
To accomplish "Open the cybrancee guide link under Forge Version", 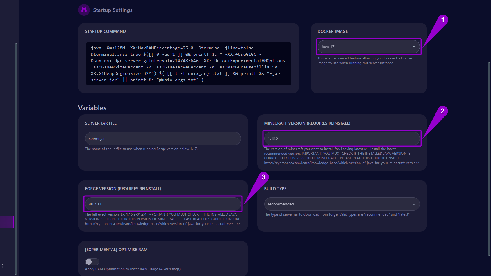I will coord(163,223).
